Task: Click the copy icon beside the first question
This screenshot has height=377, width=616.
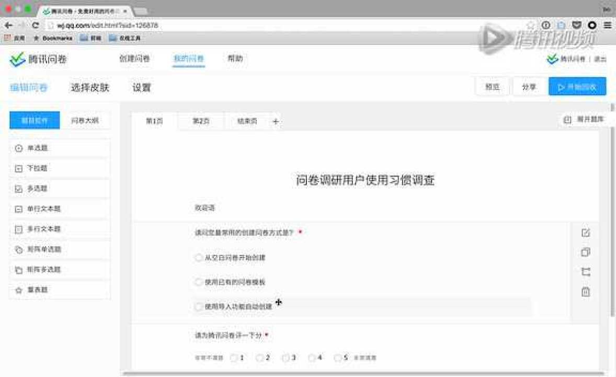Action: point(585,252)
